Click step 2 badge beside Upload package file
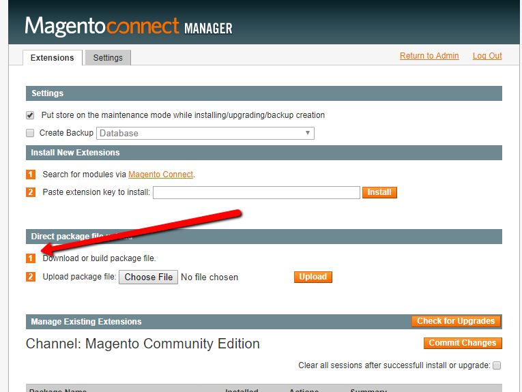The image size is (522, 392). coord(30,277)
